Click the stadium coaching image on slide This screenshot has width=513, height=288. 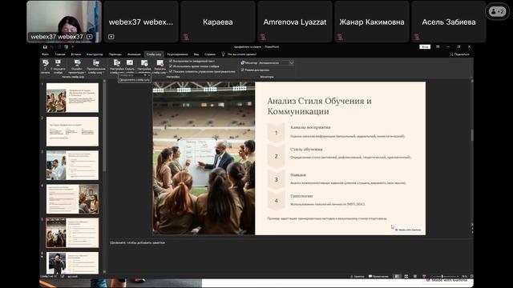point(204,158)
